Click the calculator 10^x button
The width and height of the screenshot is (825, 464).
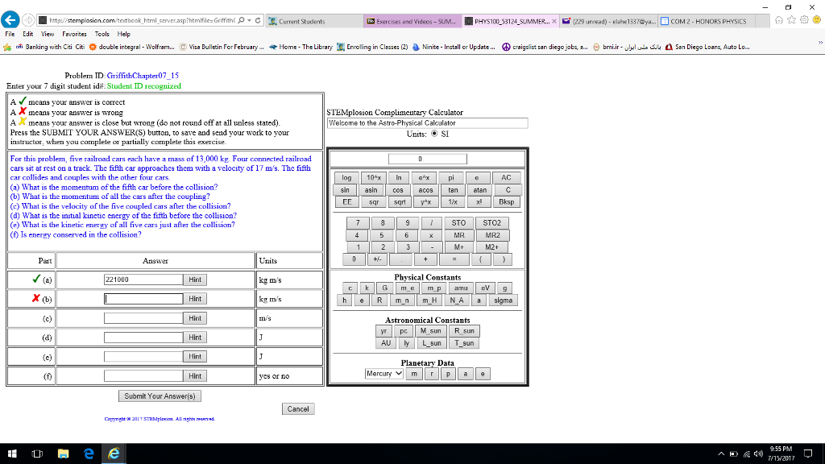click(x=373, y=178)
